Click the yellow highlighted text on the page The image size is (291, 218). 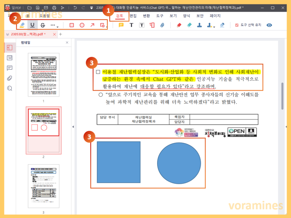(x=182, y=75)
